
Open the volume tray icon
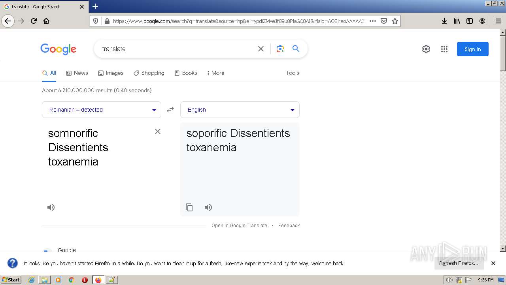coord(449,280)
